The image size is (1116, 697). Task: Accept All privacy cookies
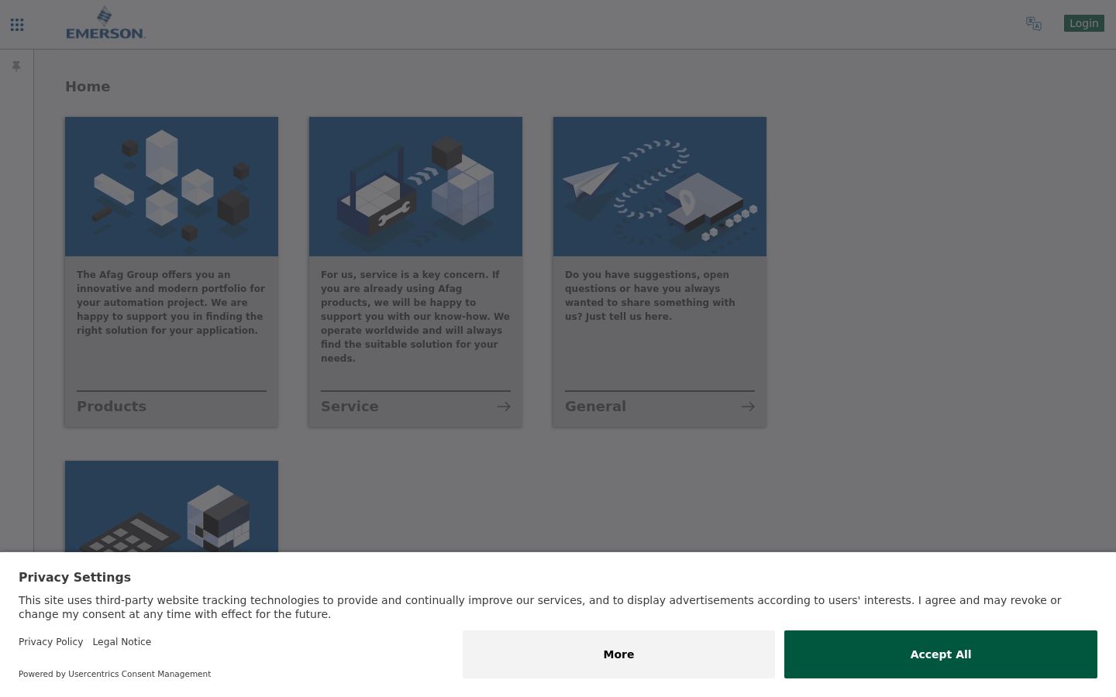click(x=941, y=654)
